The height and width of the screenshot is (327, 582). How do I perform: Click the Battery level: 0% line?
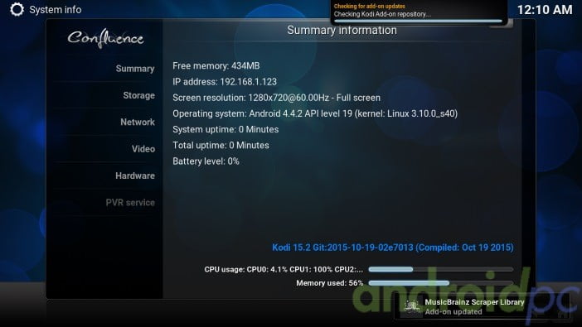click(x=206, y=161)
